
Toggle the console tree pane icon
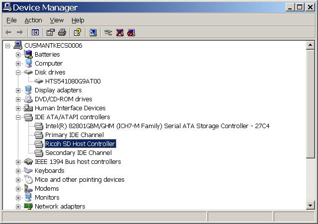tap(35, 32)
